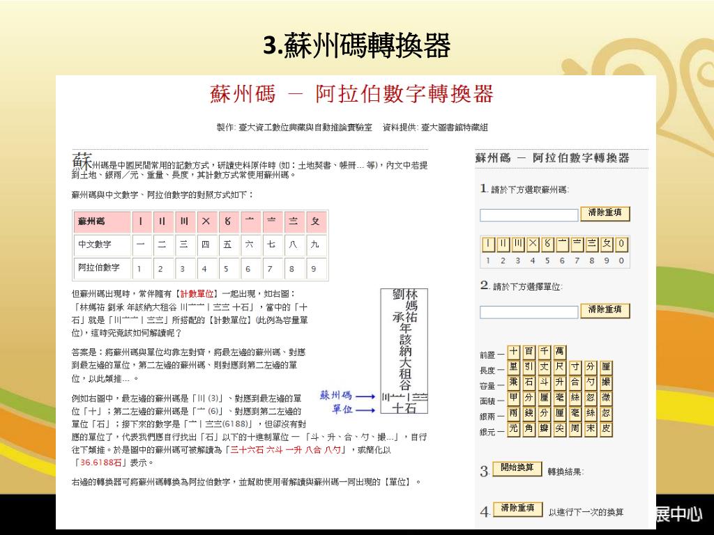Choose the 里 length unit
The width and height of the screenshot is (714, 535).
(x=513, y=368)
